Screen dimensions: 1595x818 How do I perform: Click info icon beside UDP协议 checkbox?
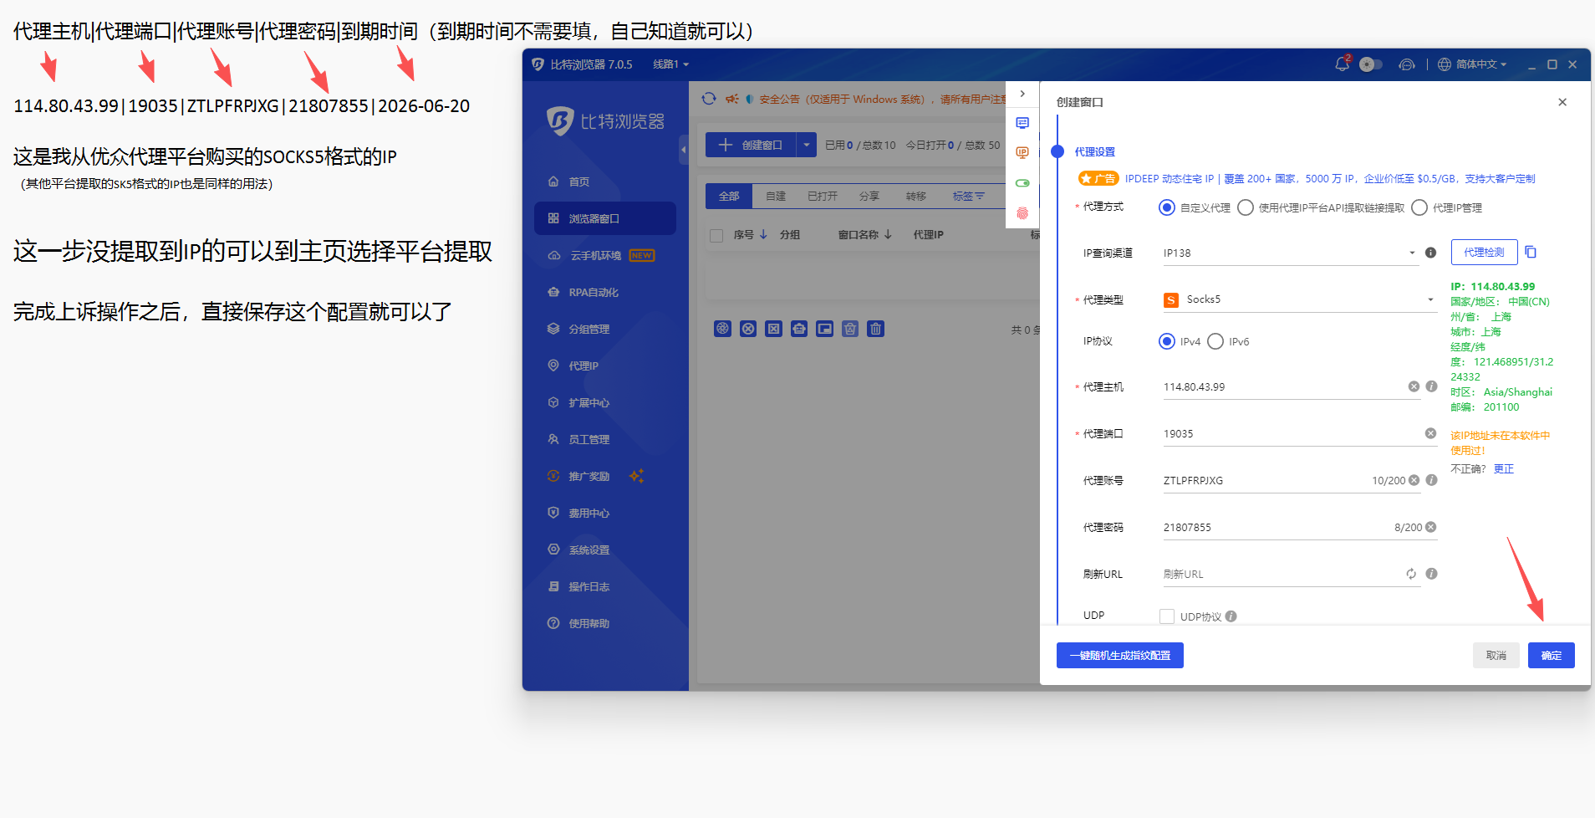1231,616
